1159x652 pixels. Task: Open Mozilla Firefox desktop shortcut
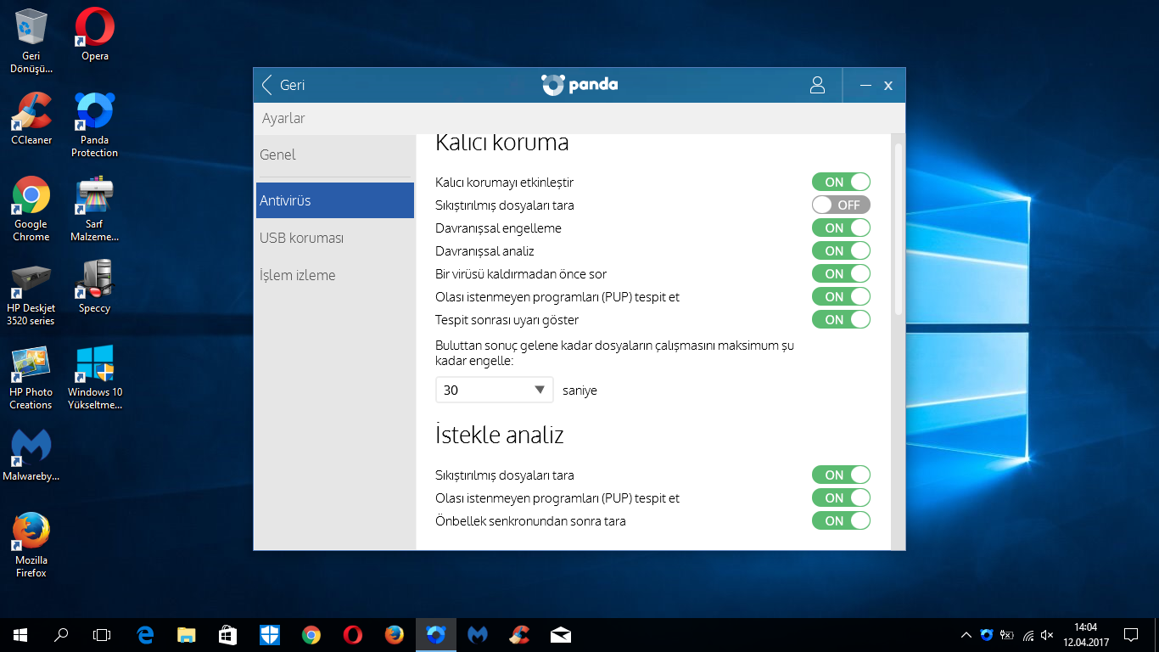click(x=31, y=545)
